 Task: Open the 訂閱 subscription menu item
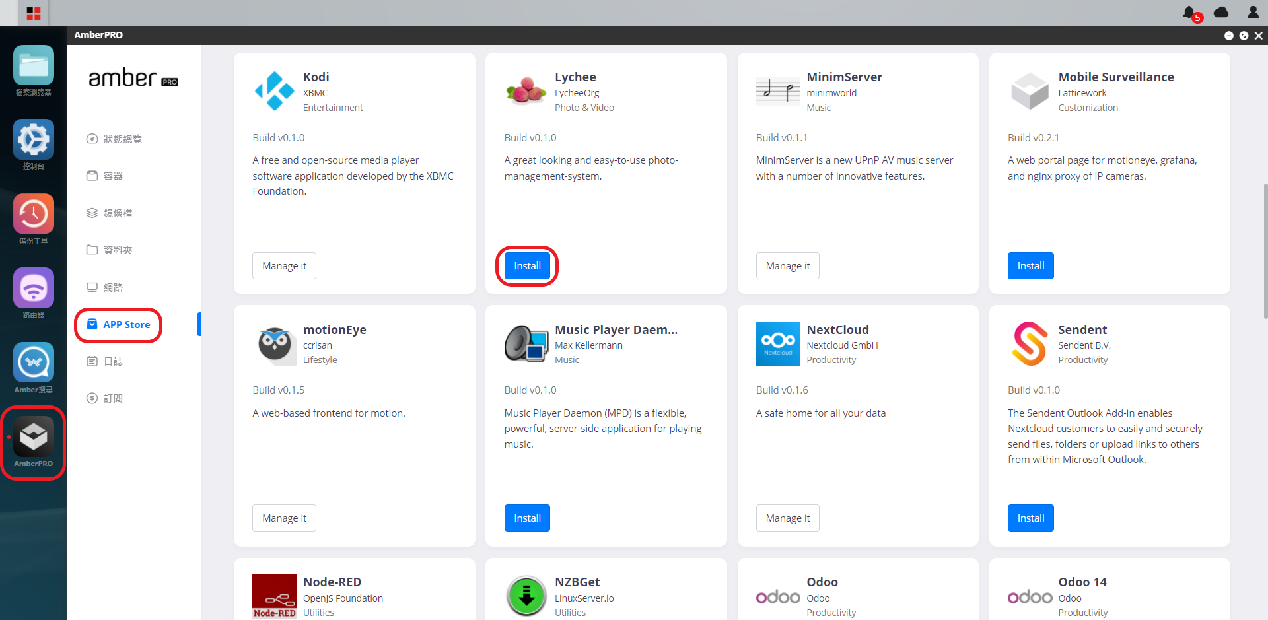[105, 398]
